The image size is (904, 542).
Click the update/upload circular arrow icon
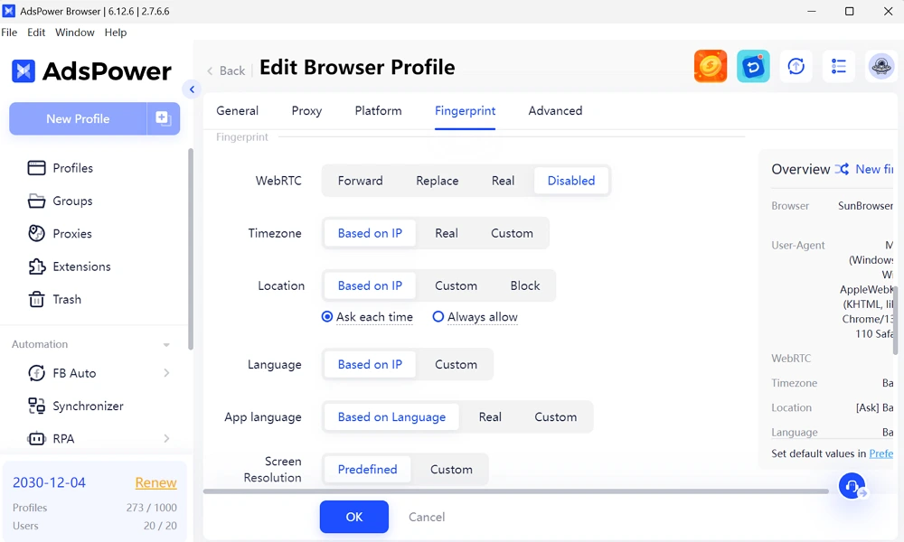796,66
